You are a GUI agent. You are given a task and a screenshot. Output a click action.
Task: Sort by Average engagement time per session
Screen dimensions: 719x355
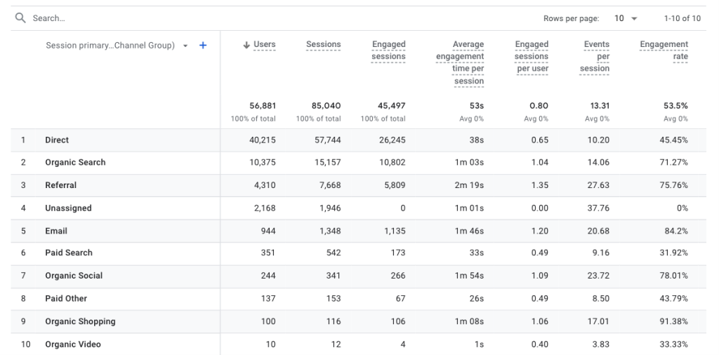click(x=460, y=62)
